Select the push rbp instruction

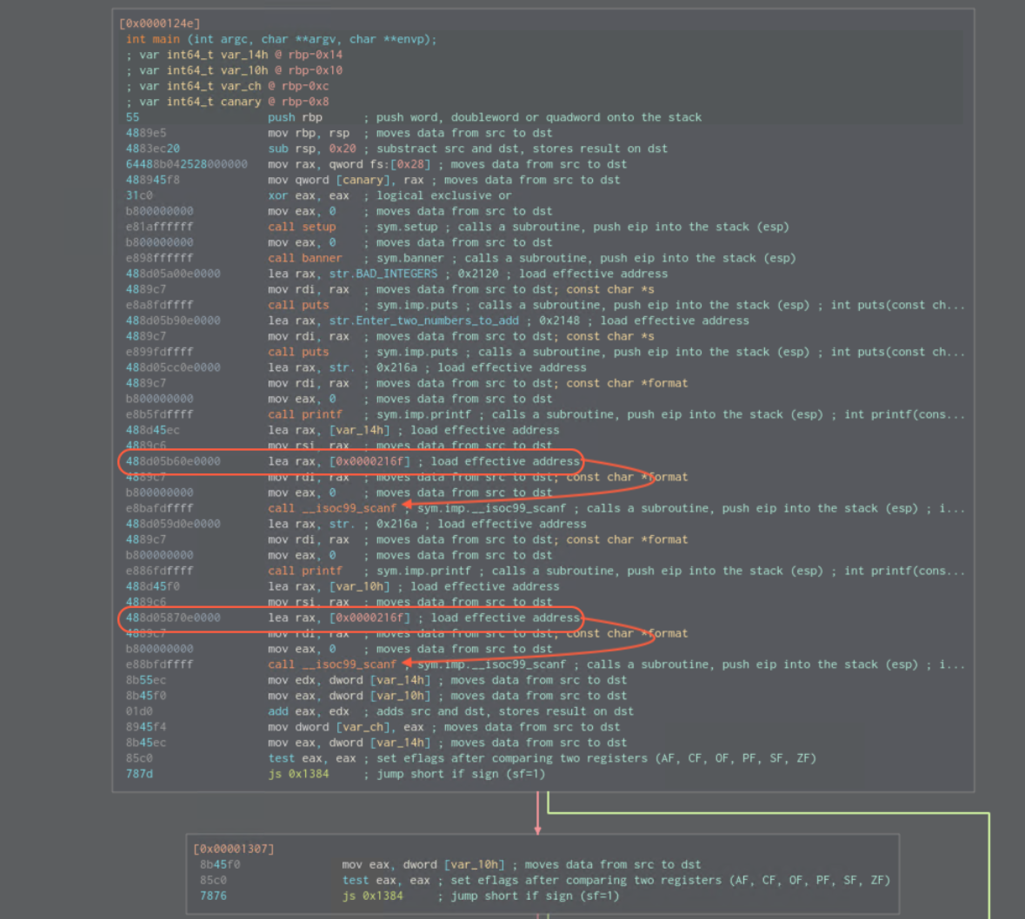295,117
